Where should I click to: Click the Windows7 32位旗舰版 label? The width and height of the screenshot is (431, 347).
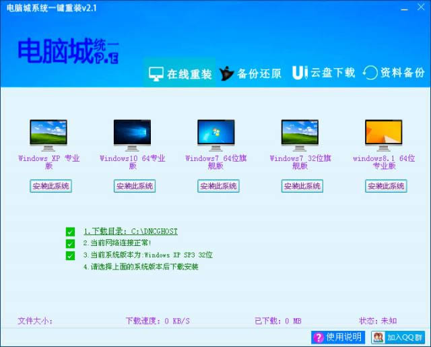click(x=300, y=162)
